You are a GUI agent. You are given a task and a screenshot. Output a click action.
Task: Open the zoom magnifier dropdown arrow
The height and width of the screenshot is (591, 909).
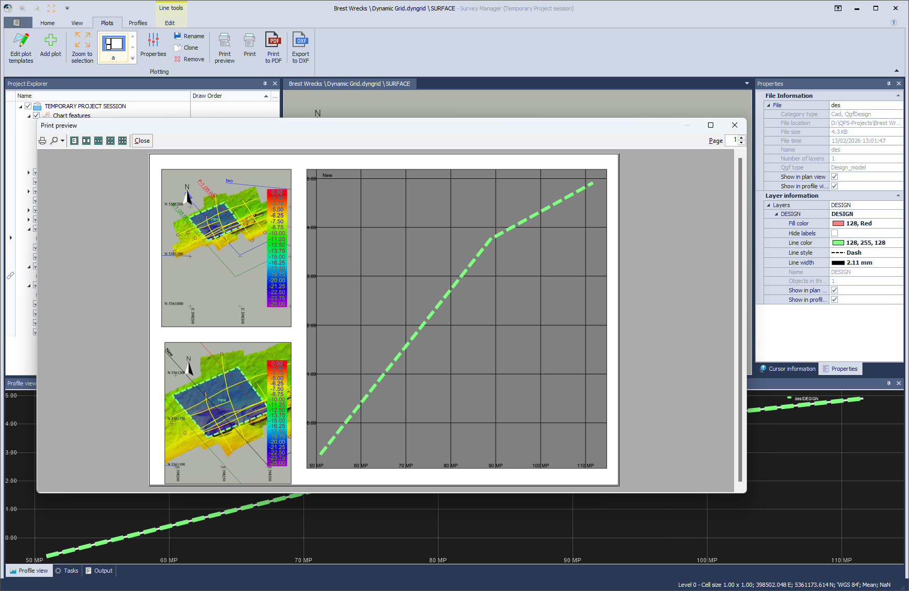(62, 141)
